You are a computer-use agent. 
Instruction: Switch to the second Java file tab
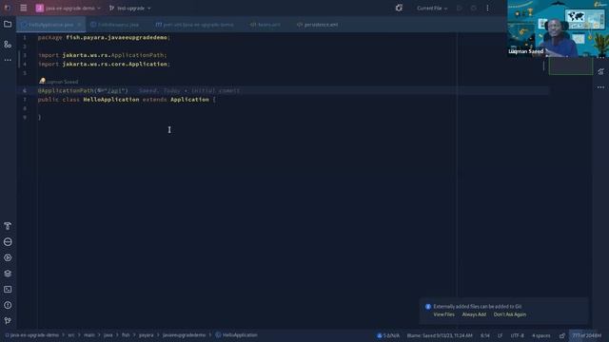click(x=114, y=25)
